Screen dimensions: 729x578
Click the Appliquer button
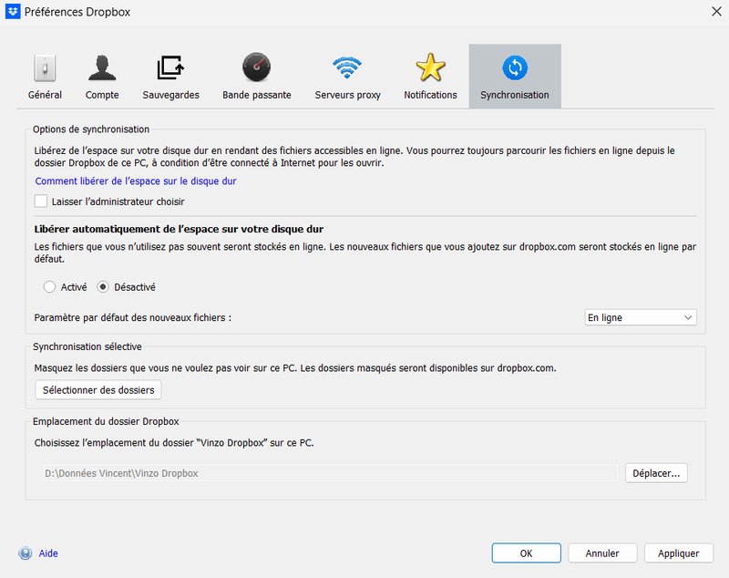(678, 553)
